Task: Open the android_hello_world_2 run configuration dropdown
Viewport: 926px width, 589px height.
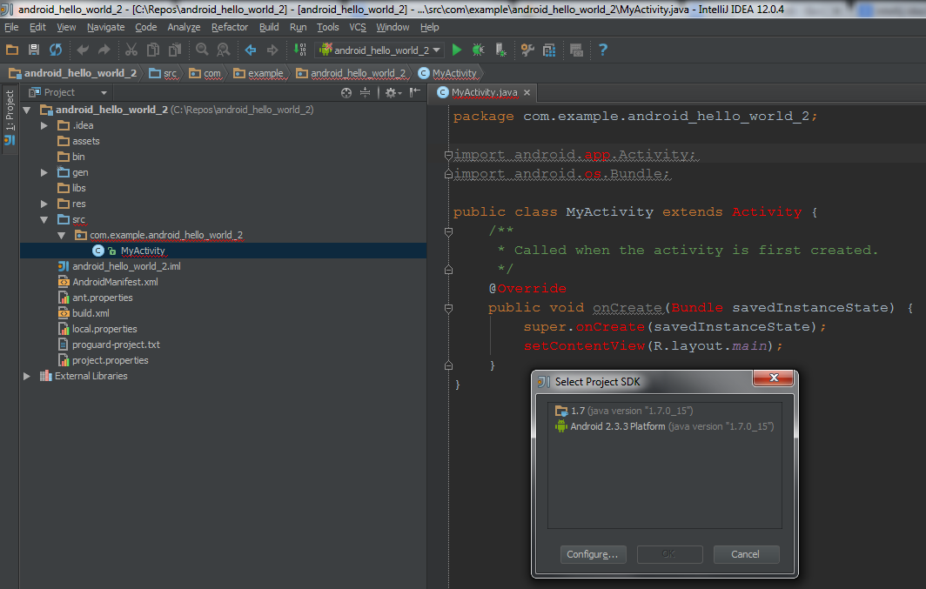Action: [381, 50]
